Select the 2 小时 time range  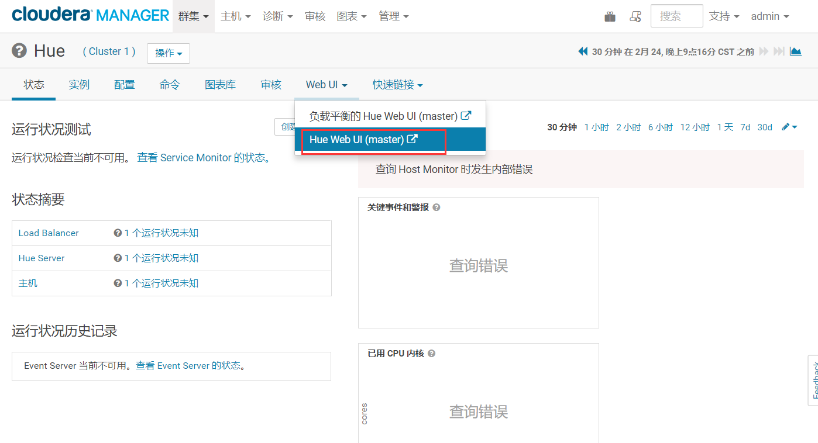pos(628,127)
